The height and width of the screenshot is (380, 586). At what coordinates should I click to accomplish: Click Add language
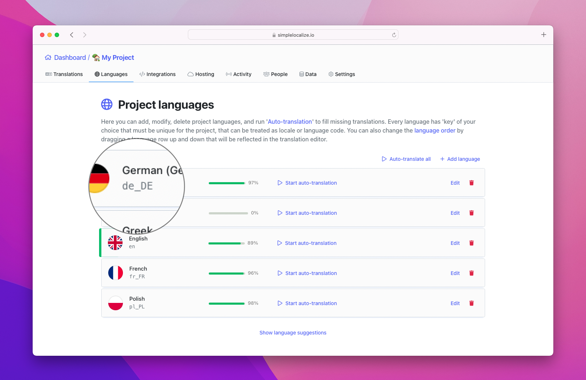click(460, 159)
